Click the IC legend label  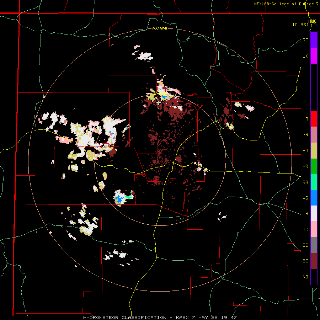pos(305,230)
